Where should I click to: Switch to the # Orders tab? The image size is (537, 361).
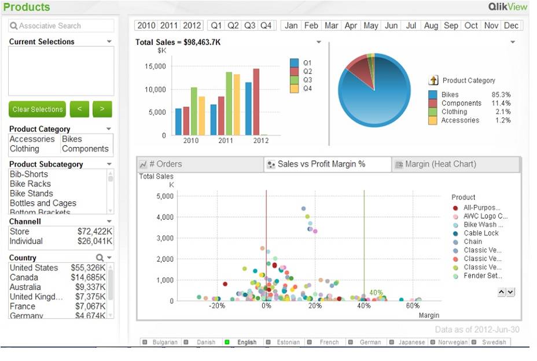point(168,164)
